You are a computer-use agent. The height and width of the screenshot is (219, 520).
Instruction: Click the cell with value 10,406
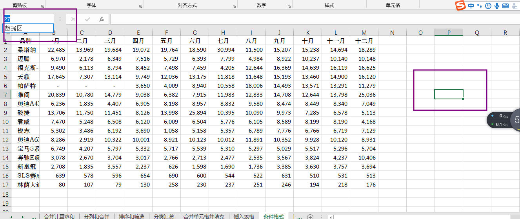[x=364, y=158]
